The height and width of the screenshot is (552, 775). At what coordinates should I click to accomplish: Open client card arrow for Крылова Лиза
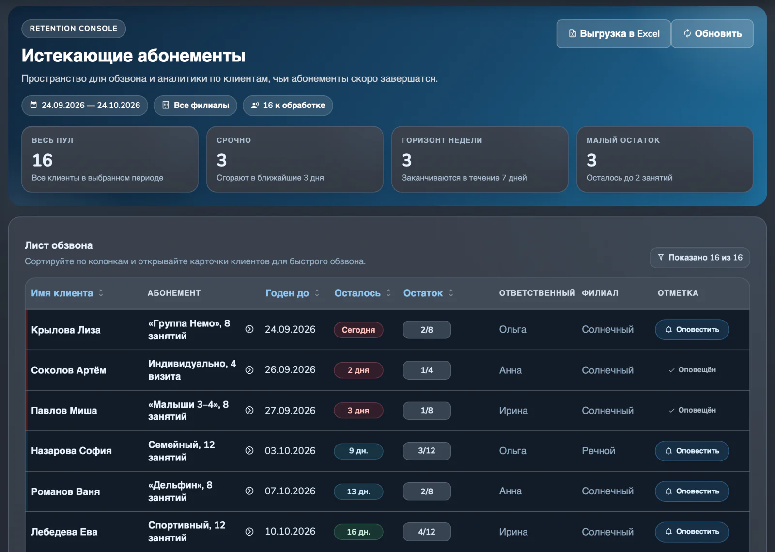[249, 329]
